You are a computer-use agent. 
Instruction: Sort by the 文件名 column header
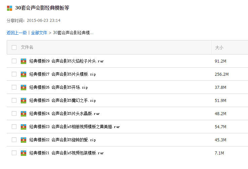click(27, 47)
